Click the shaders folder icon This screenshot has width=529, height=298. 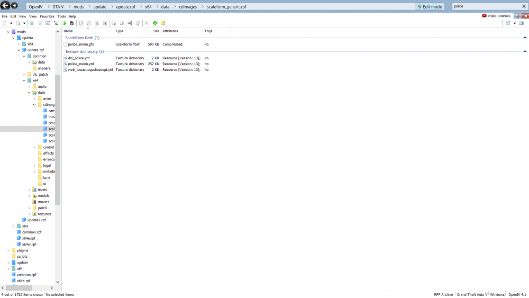34,68
